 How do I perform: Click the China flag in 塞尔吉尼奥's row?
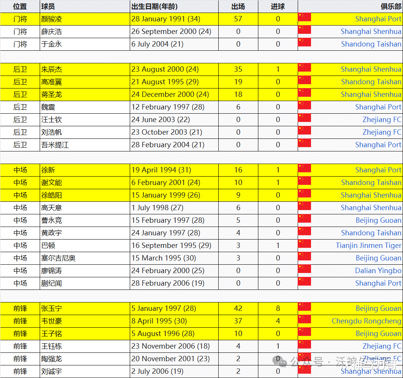tap(305, 256)
